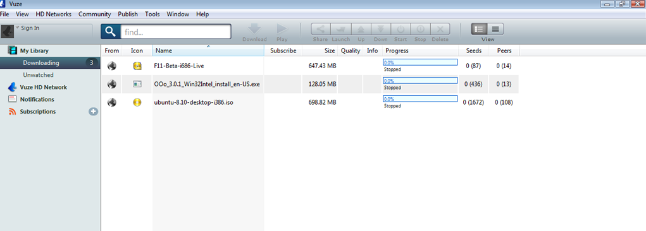Sort by the Size column header
Image resolution: width=646 pixels, height=231 pixels.
point(320,50)
